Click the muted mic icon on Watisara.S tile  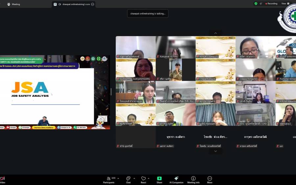(x=278, y=124)
